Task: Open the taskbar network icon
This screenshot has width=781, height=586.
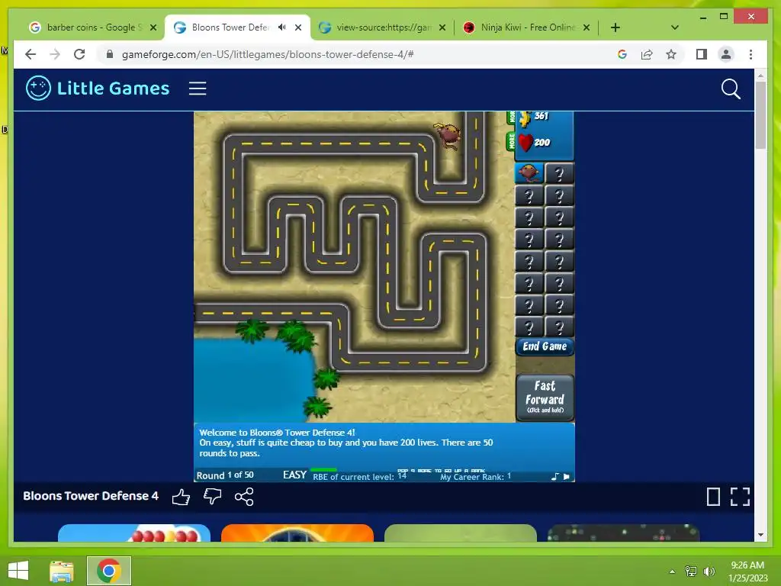Action: click(691, 572)
